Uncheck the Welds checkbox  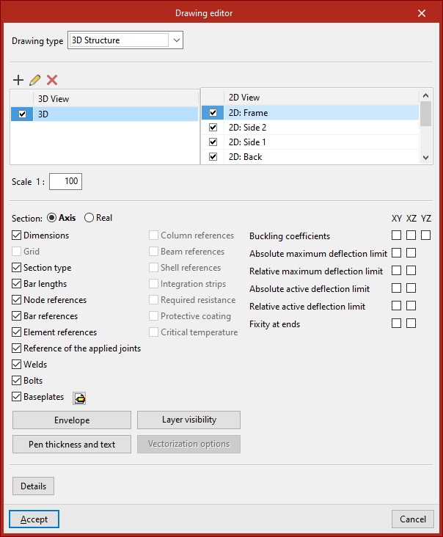pos(16,365)
